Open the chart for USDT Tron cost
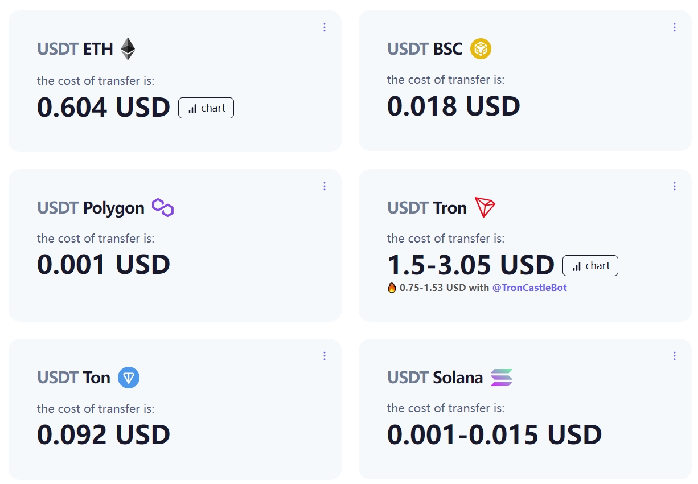 590,266
